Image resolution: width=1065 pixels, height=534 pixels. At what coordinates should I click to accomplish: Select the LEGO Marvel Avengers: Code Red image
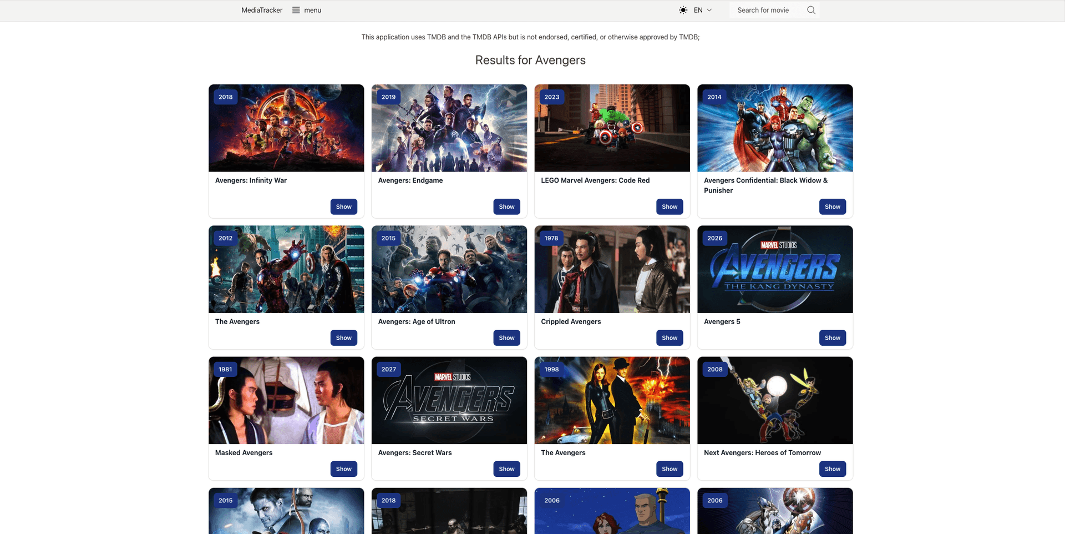[x=612, y=128]
